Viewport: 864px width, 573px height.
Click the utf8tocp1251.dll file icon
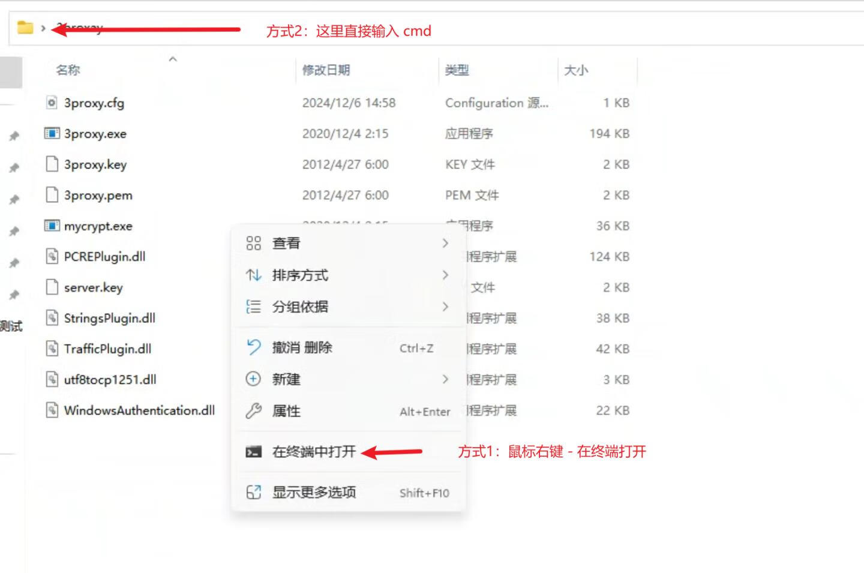coord(52,379)
